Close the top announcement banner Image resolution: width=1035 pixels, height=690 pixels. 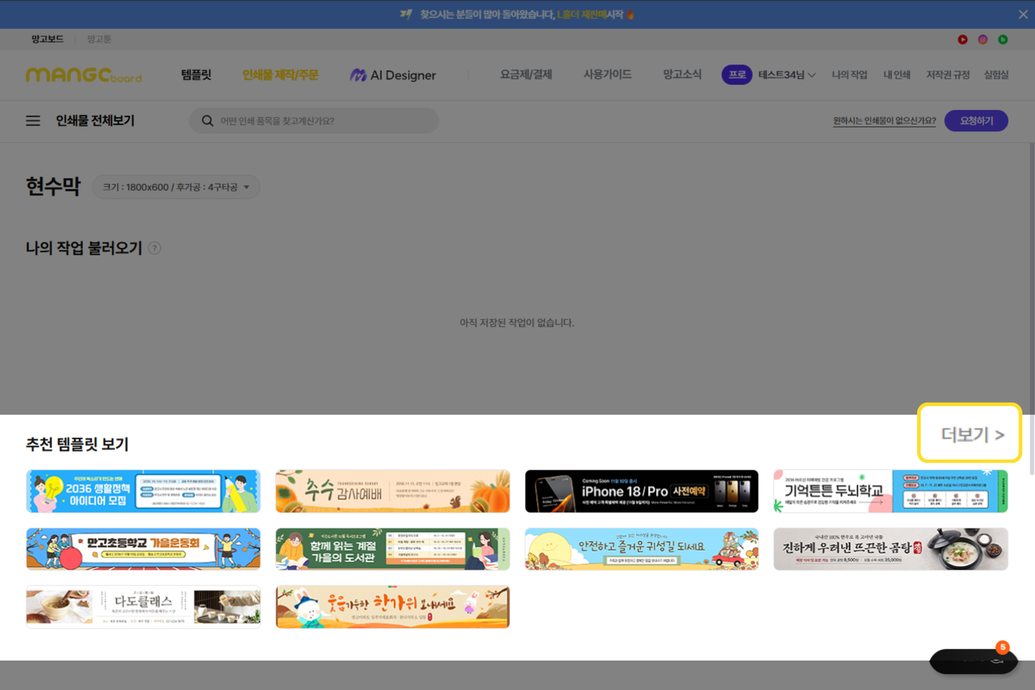[x=1023, y=14]
